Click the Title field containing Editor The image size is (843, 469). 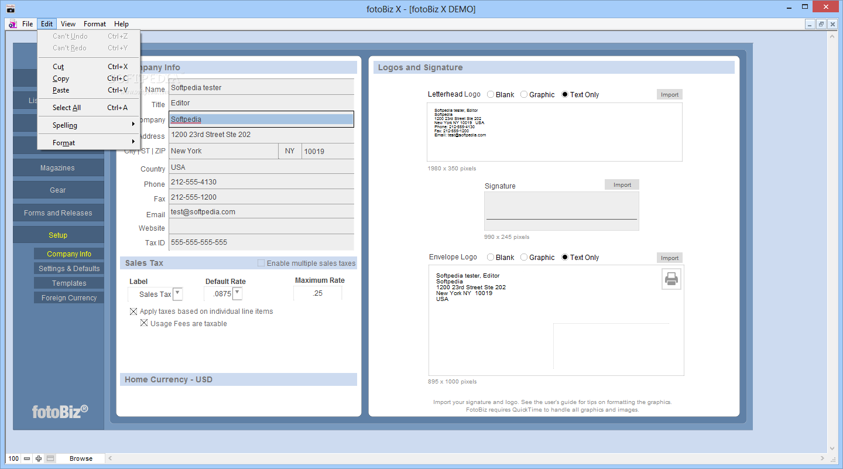262,102
